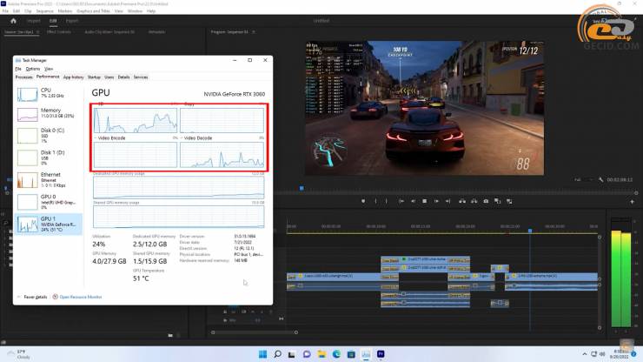Image resolution: width=643 pixels, height=362 pixels.
Task: Switch Task Manager to Processes tab
Action: (23, 77)
